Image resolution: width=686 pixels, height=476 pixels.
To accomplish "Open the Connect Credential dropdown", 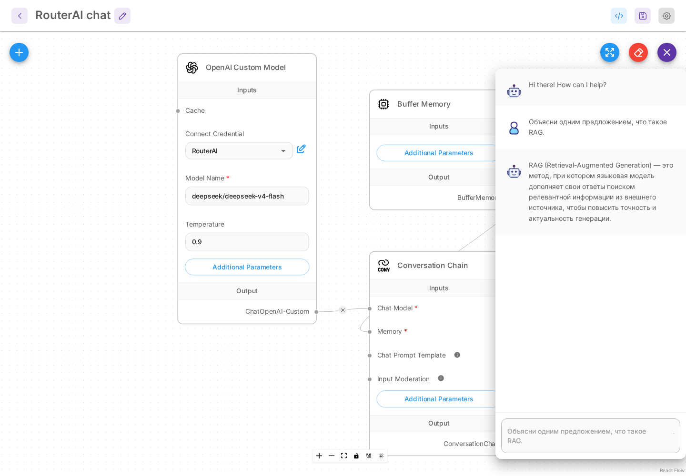I will point(239,151).
